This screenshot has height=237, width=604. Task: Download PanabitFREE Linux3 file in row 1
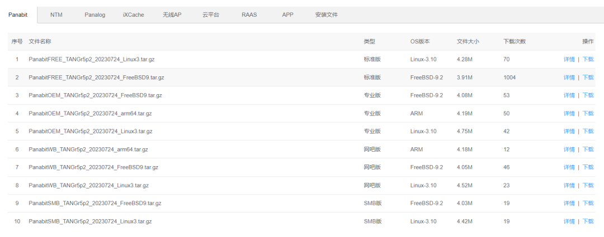point(588,60)
